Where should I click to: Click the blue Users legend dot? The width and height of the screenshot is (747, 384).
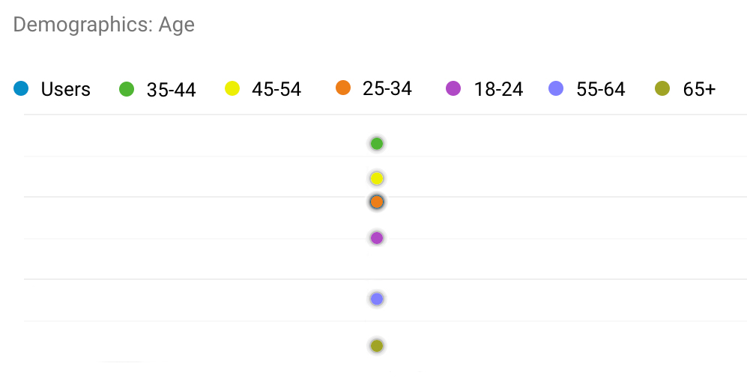click(21, 90)
